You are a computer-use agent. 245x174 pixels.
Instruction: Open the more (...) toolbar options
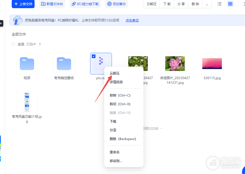(x=207, y=4)
